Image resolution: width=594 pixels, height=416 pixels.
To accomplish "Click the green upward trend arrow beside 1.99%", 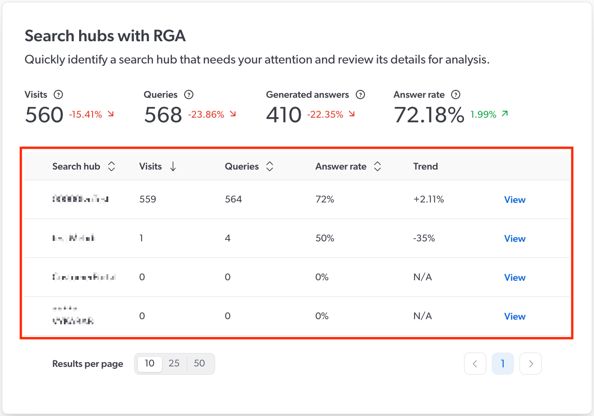I will pyautogui.click(x=504, y=113).
